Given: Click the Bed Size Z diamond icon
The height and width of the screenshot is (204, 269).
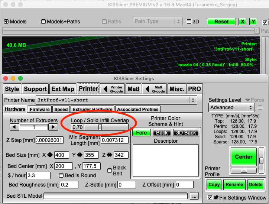Looking at the screenshot, I should click(x=109, y=155).
